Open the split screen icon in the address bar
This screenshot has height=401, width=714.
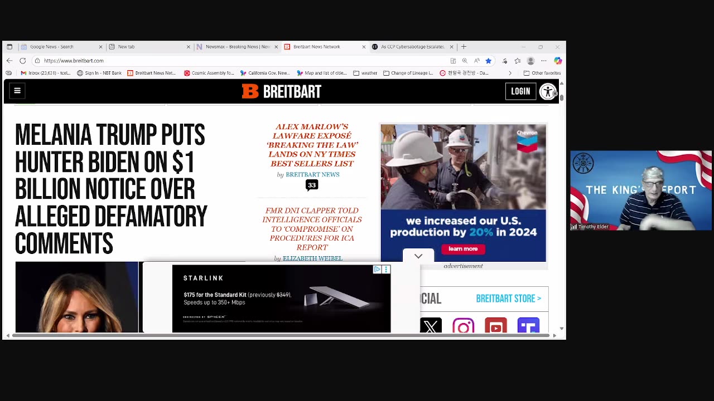pyautogui.click(x=453, y=61)
